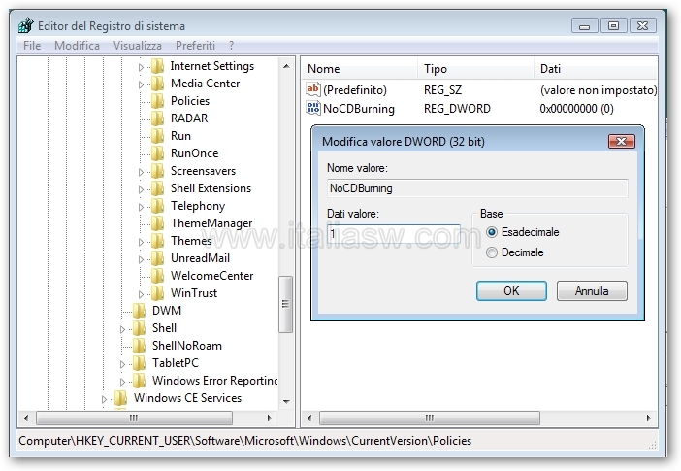Expand the Shell key under CurrentVersion

(x=122, y=329)
